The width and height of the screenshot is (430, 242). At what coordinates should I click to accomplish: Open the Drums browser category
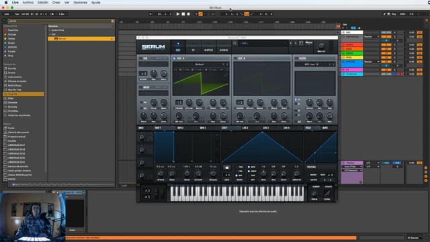pyautogui.click(x=12, y=73)
